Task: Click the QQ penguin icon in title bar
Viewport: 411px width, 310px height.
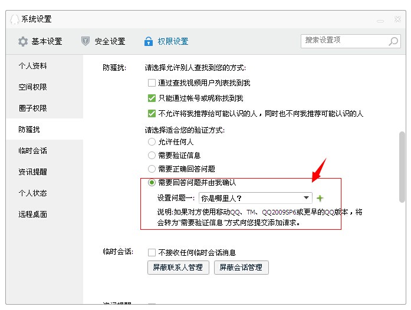Action: coord(14,19)
